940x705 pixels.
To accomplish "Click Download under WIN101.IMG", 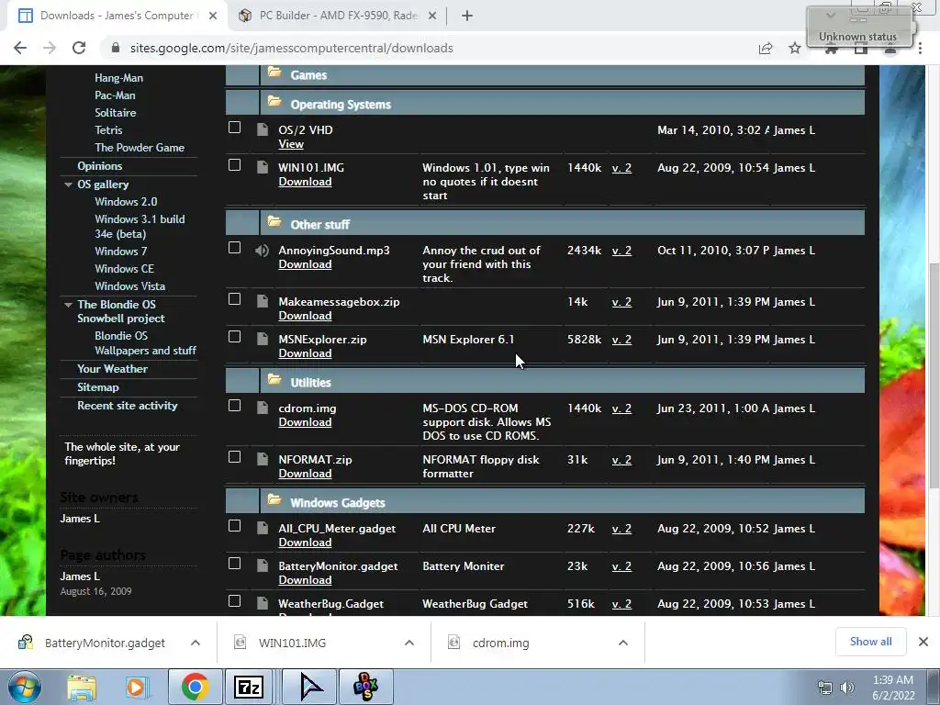I will [x=305, y=182].
